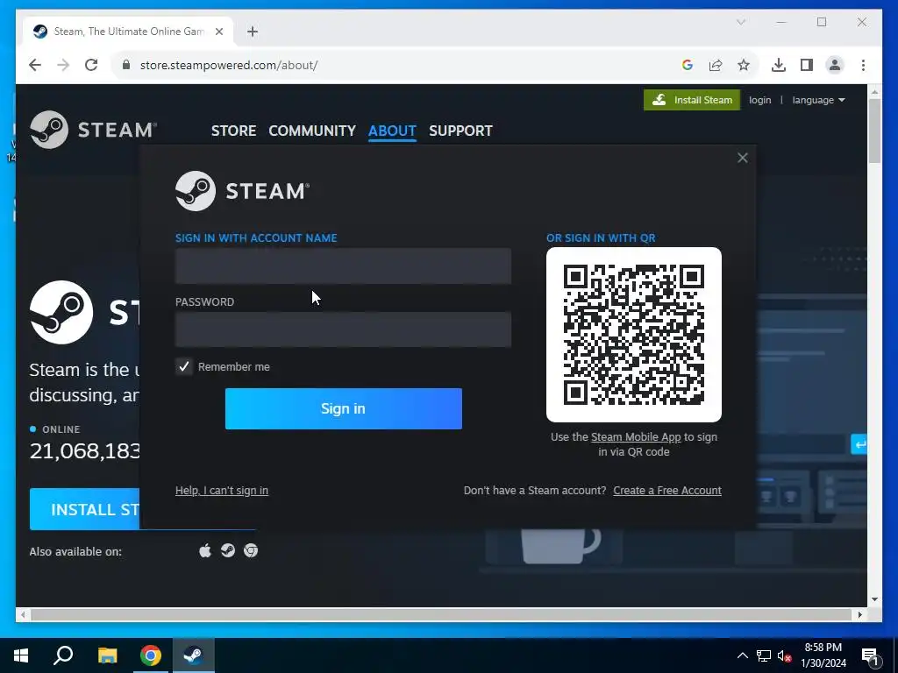Open notification center icon
Screen dimensions: 898x673
coord(870,657)
